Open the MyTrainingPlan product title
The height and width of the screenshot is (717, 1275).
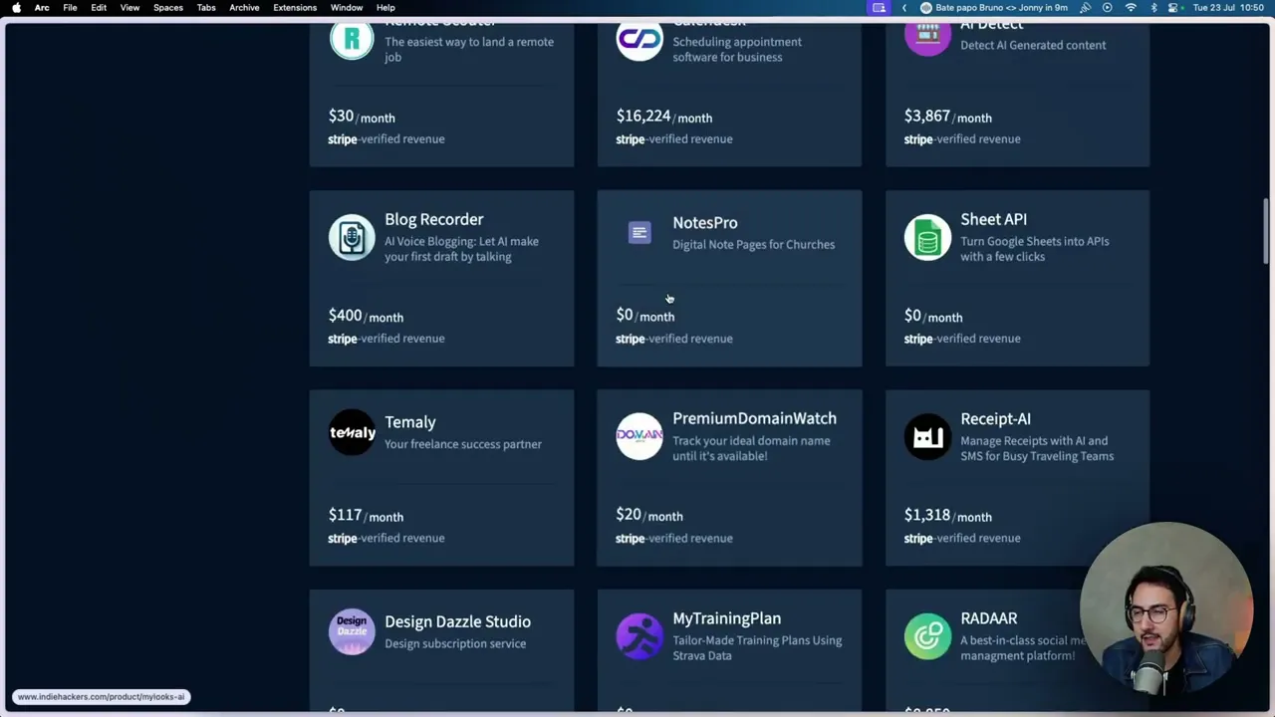[x=726, y=618]
